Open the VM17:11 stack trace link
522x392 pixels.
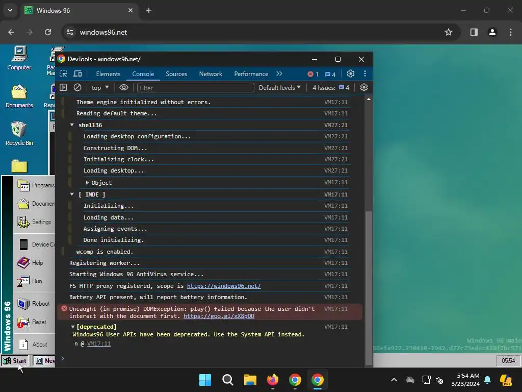point(99,344)
